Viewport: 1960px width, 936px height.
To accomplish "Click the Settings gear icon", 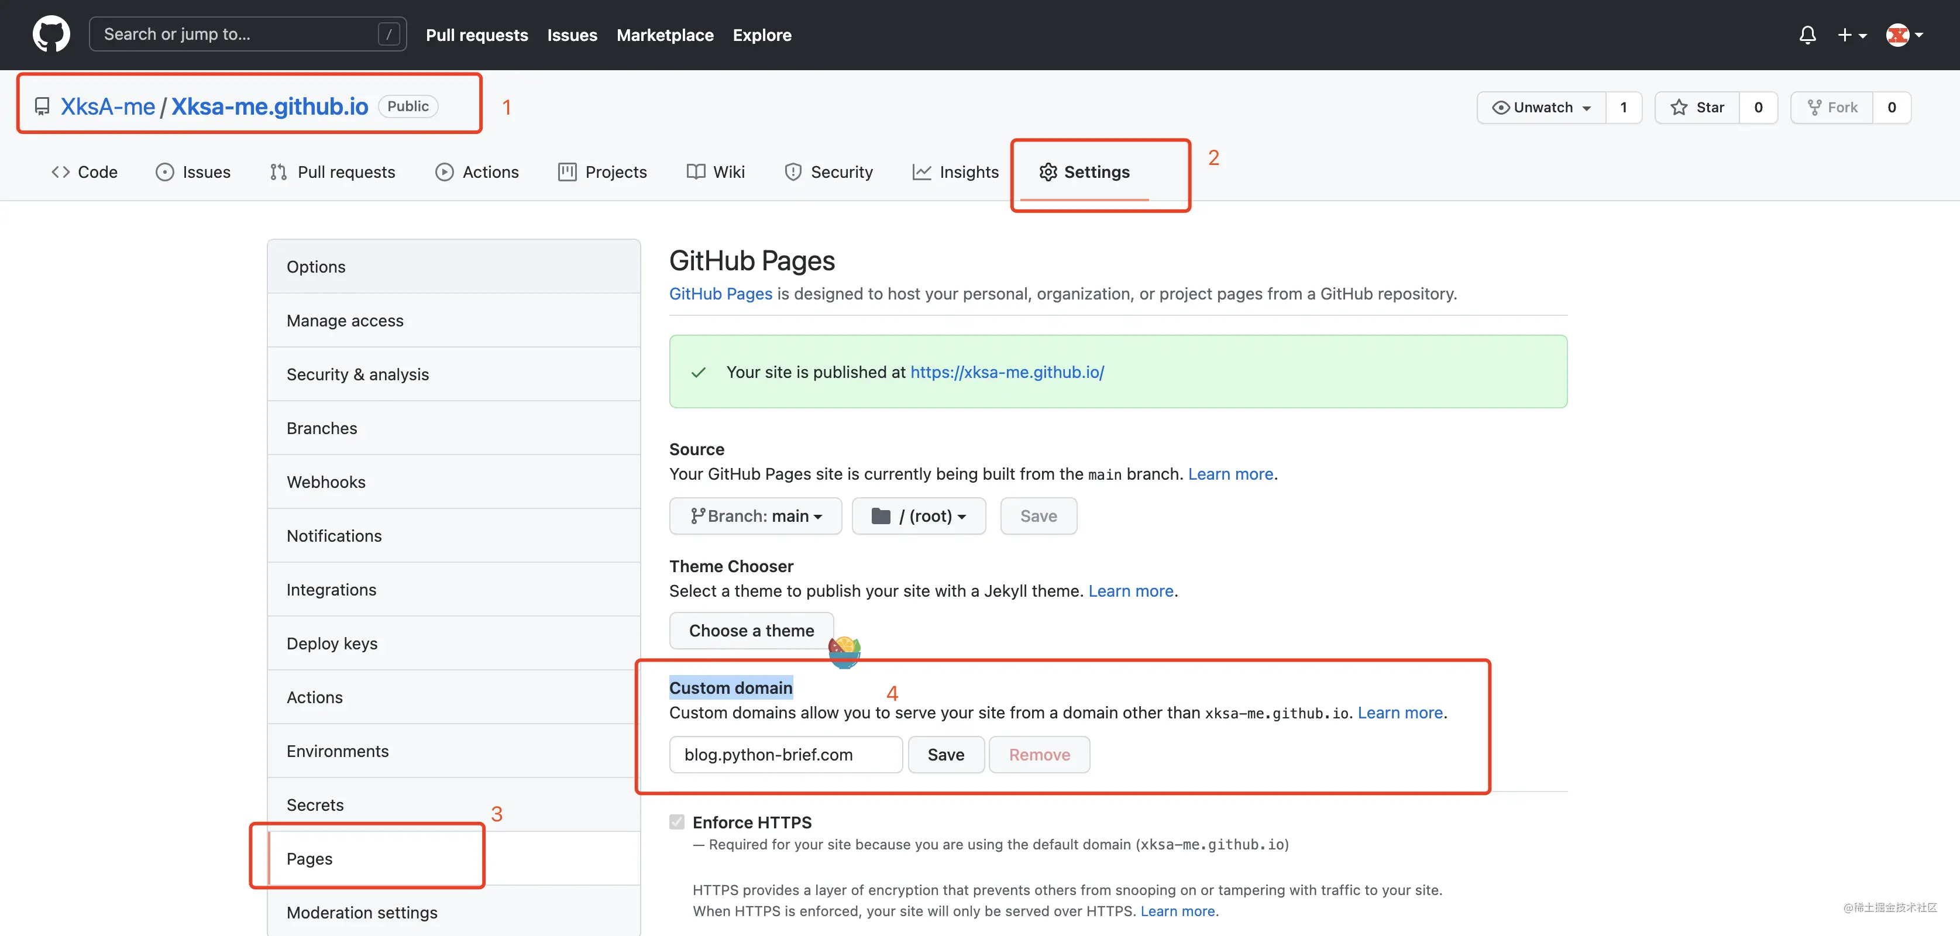I will (1048, 172).
